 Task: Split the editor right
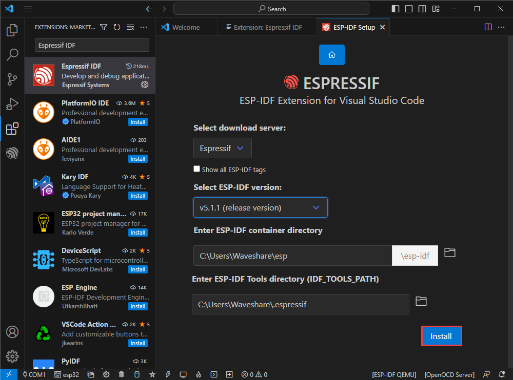tap(488, 27)
